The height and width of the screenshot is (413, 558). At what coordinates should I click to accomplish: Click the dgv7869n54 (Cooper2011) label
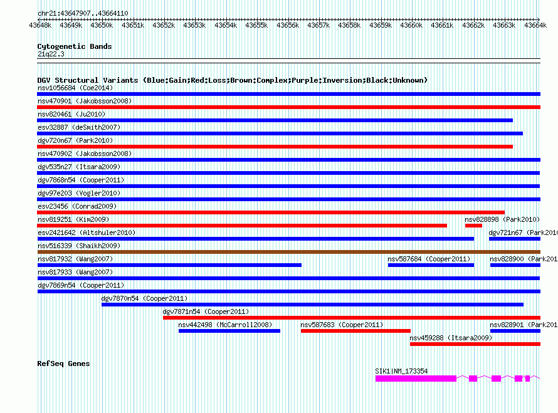81,285
